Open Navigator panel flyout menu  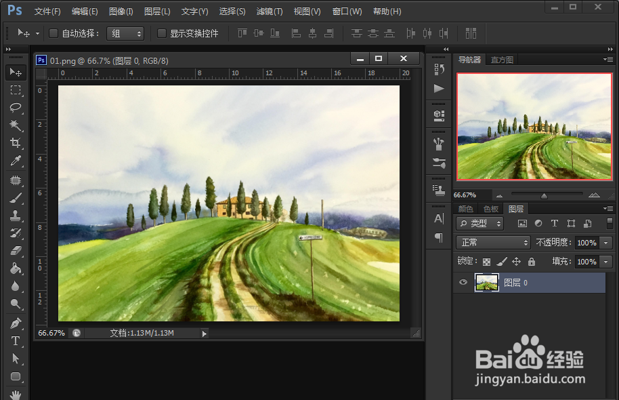pyautogui.click(x=608, y=60)
